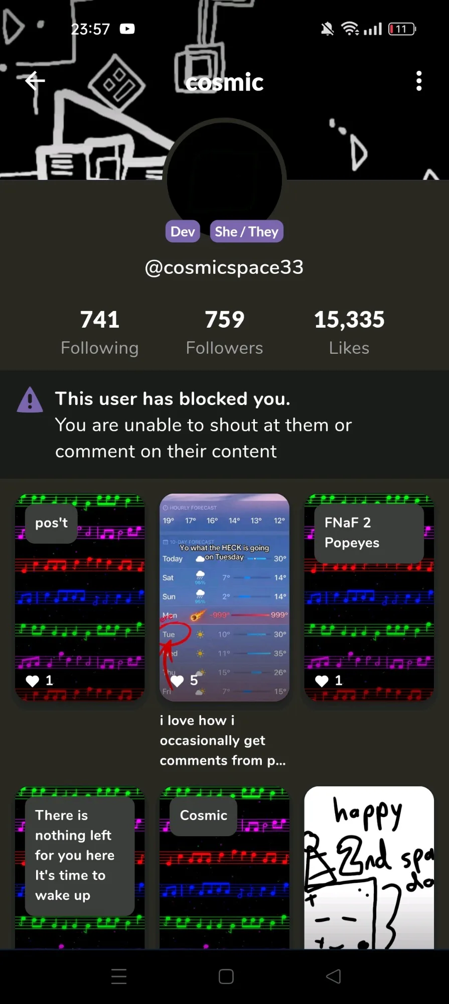449x1004 pixels.
Task: View the 759 Followers list
Action: coord(224,332)
